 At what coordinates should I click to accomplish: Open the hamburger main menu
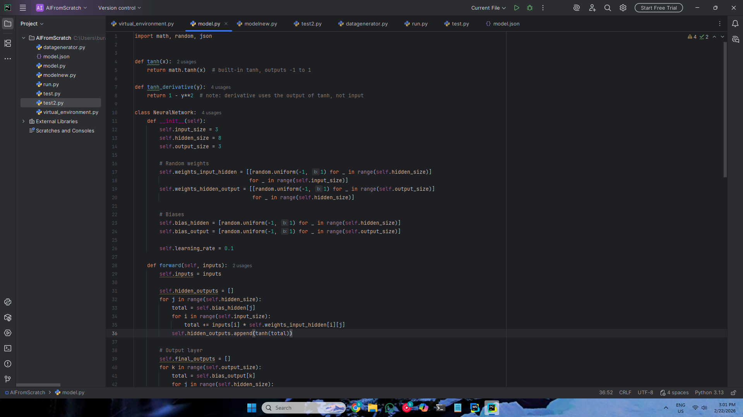click(23, 8)
